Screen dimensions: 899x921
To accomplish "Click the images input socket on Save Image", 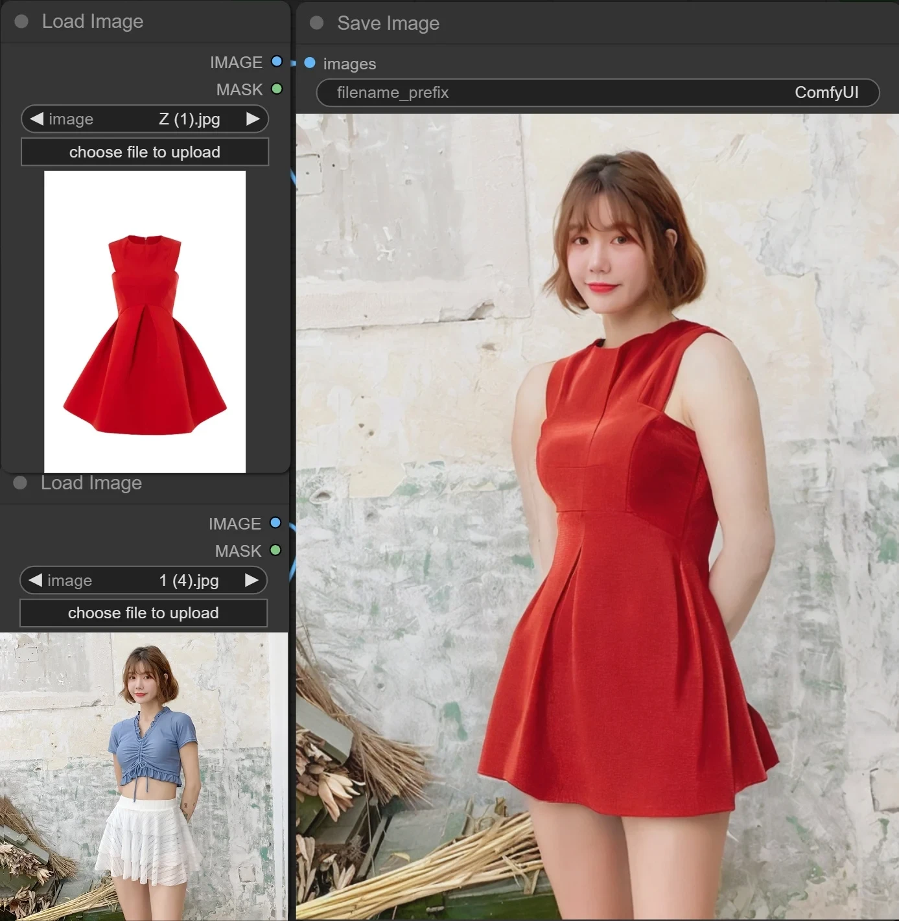I will [310, 63].
